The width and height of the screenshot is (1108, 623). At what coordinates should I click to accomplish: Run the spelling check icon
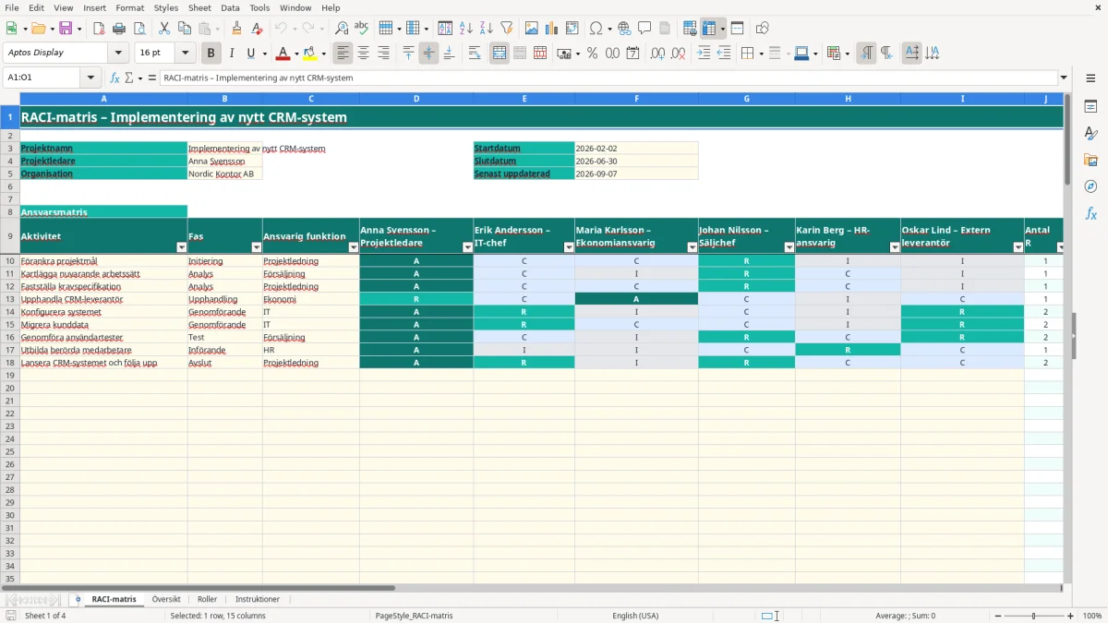[362, 29]
